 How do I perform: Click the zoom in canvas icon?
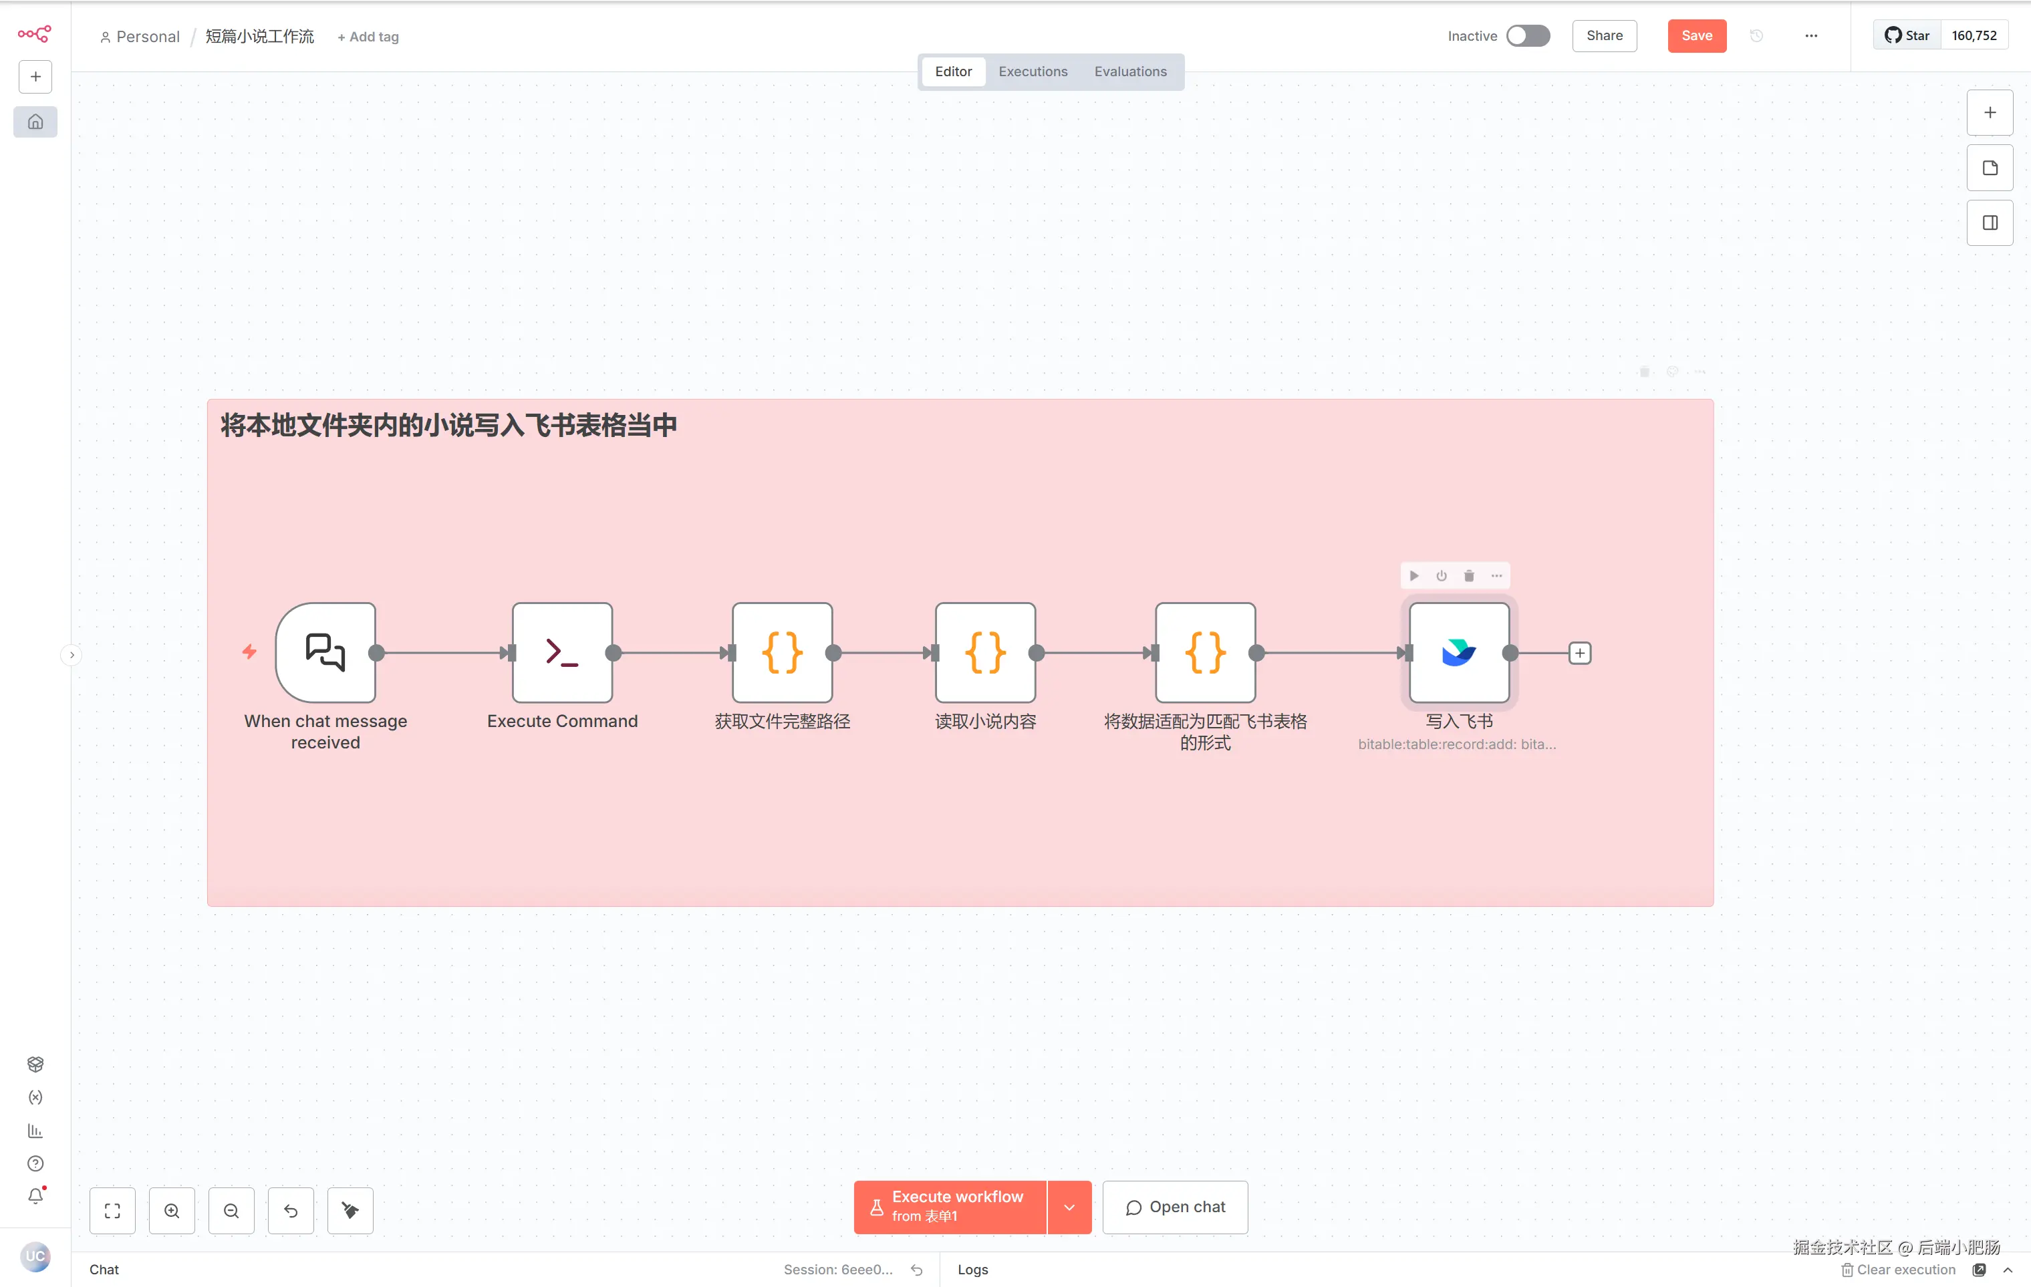171,1210
